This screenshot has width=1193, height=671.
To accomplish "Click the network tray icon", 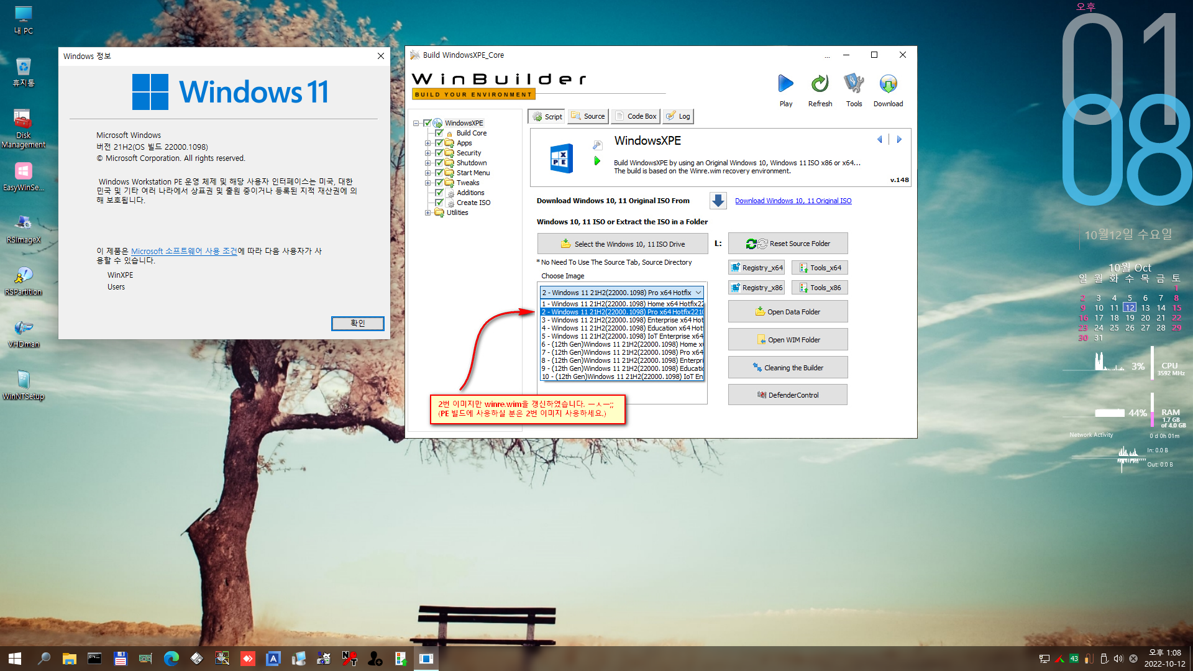I will pos(1044,659).
